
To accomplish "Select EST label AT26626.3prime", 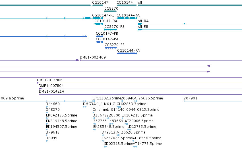I will point(131,132).
